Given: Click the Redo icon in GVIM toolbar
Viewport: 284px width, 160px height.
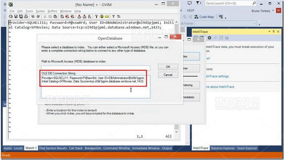Looking at the screenshot, I should coord(38,16).
